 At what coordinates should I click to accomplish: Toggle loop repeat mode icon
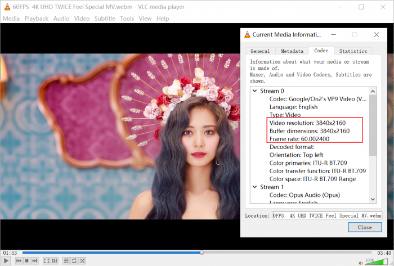point(74,261)
